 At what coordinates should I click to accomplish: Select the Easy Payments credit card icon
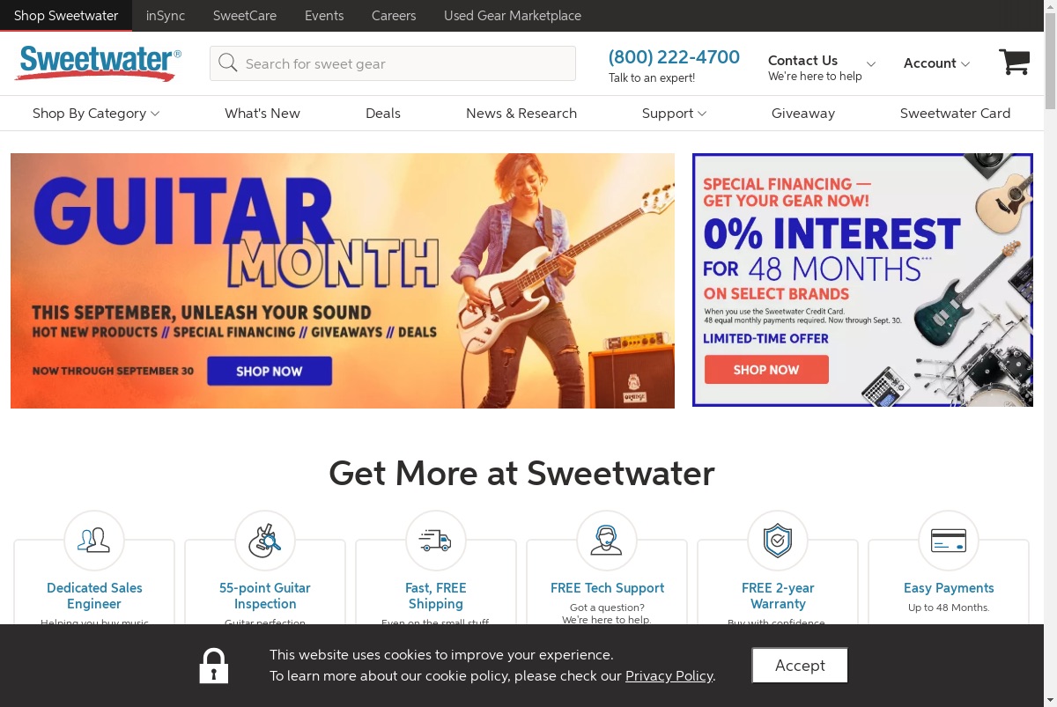[x=949, y=540]
